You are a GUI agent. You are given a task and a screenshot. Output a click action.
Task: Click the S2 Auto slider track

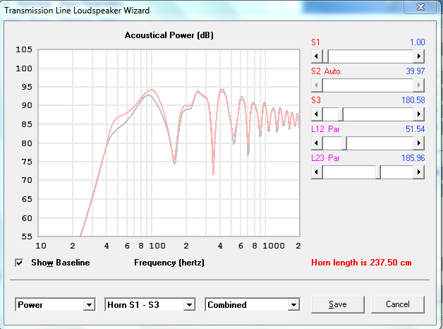(x=368, y=85)
